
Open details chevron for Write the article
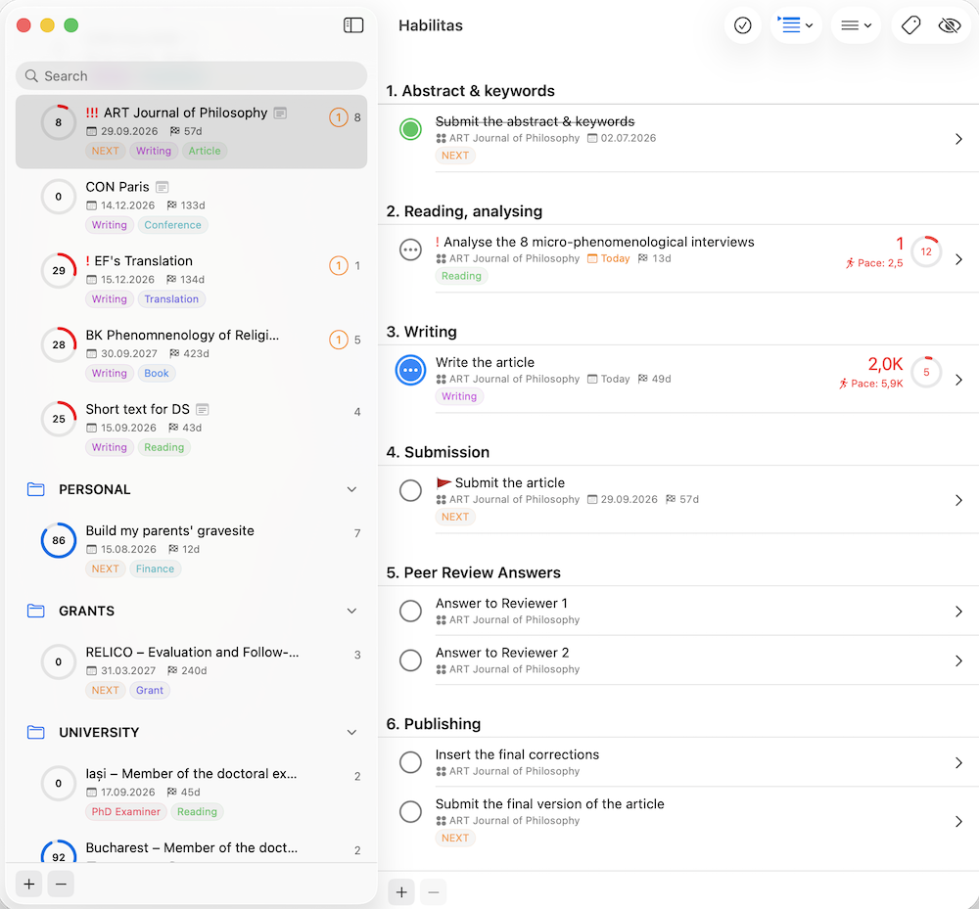pos(959,380)
